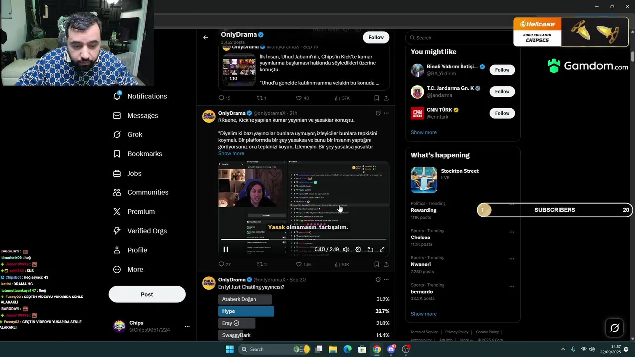
Task: Open options for the Chelsea trend
Action: tap(512, 232)
